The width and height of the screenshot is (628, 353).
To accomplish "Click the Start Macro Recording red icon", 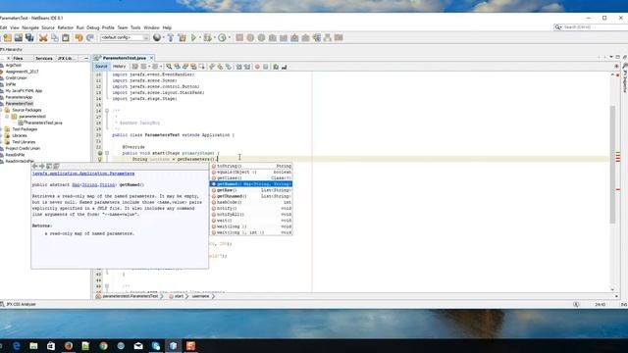I will tap(257, 67).
